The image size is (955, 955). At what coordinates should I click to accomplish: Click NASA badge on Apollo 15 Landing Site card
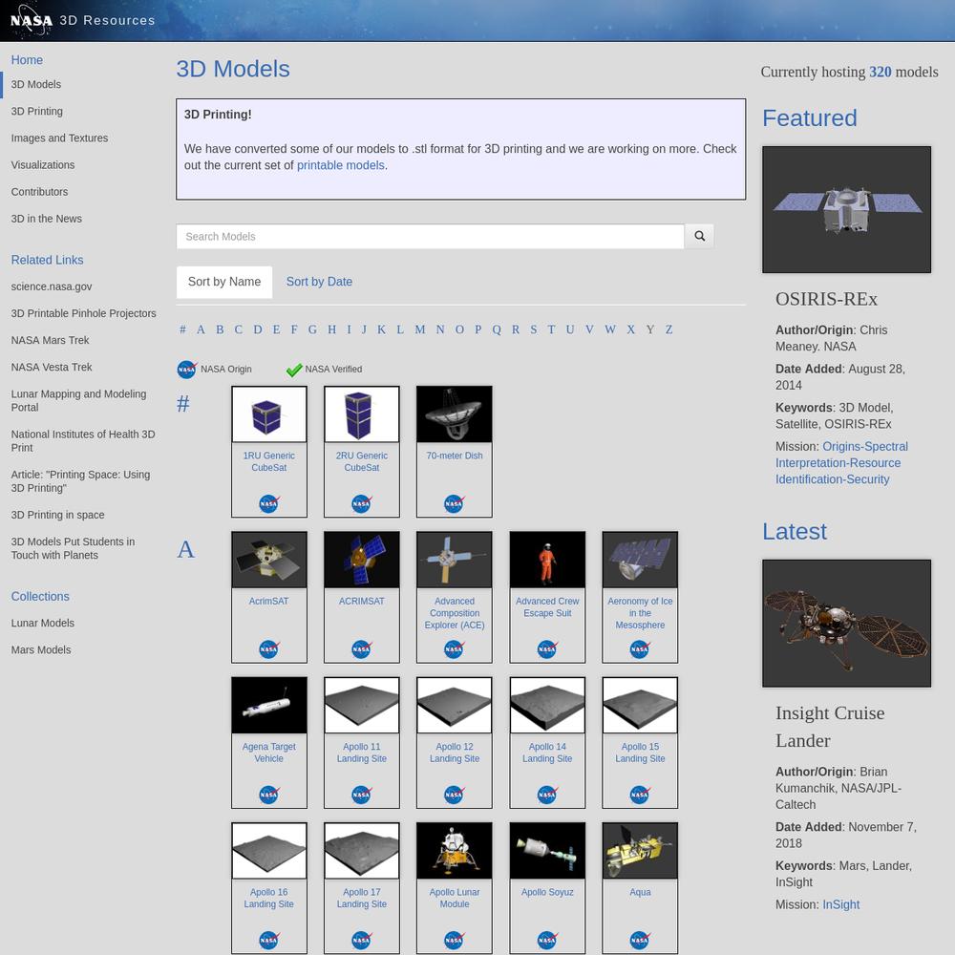[640, 795]
